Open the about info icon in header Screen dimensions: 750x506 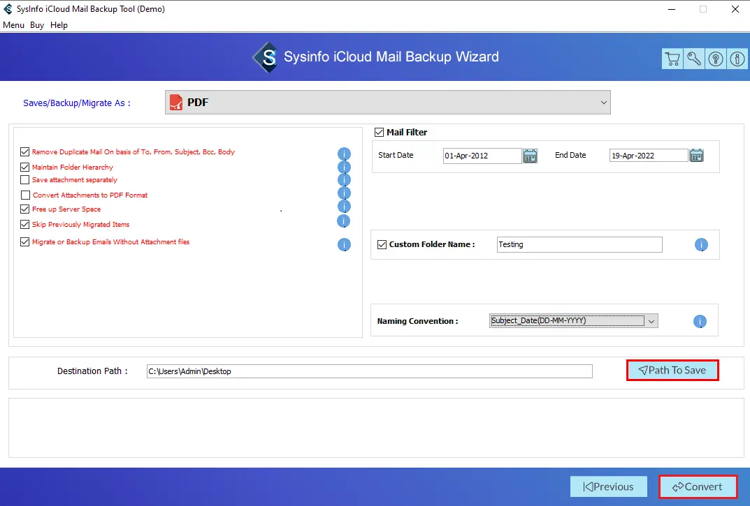coord(737,59)
